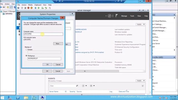This screenshot has width=178, height=100.
Task: Click the Back arrow in Hyper-V Manager toolbar
Action: pos(1,7)
